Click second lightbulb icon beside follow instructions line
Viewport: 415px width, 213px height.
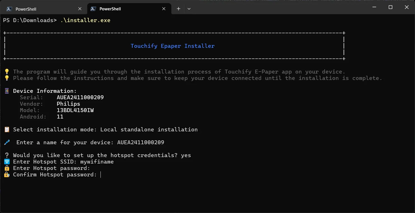(7, 78)
